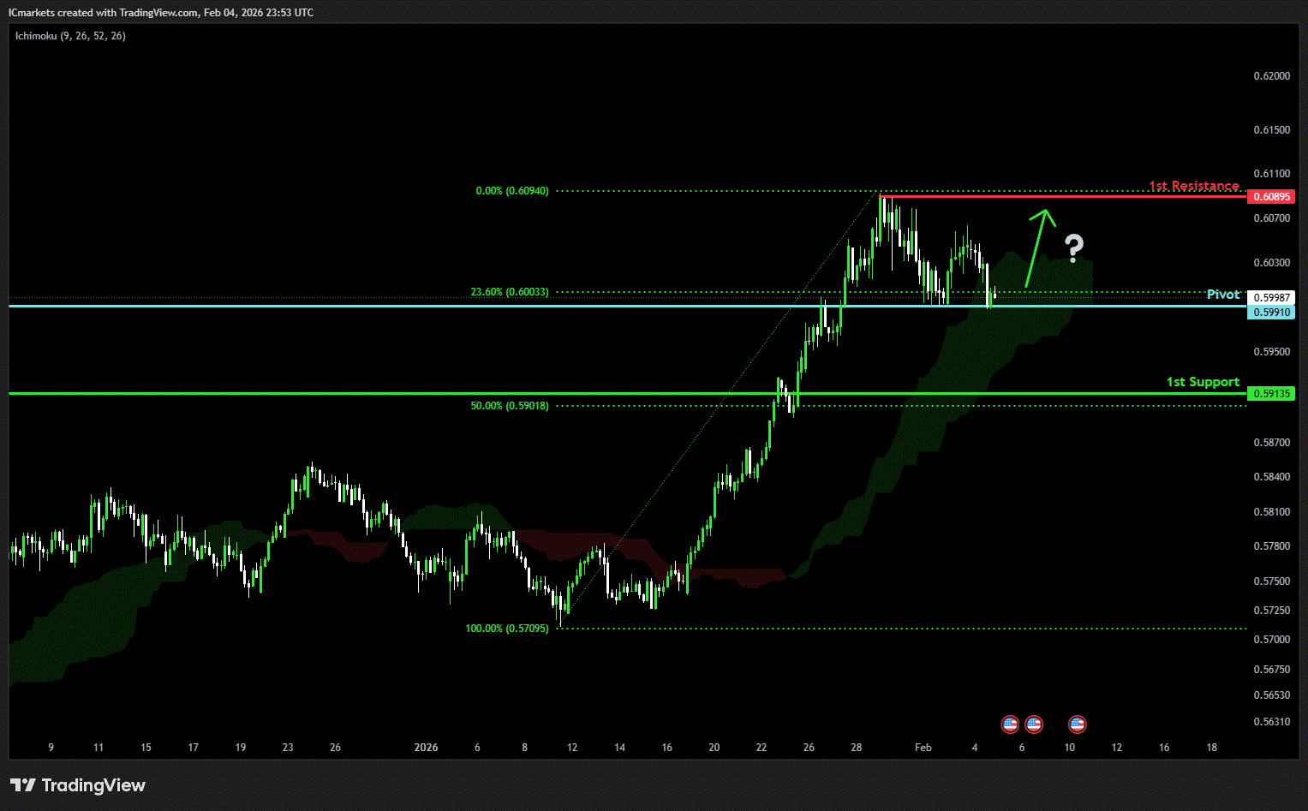Select the Pivot level label
Viewport: 1308px width, 811px height.
[x=1223, y=295]
